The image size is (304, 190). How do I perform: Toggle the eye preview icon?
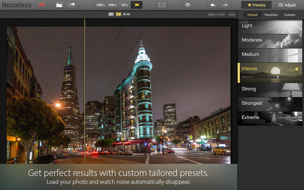coord(187,5)
